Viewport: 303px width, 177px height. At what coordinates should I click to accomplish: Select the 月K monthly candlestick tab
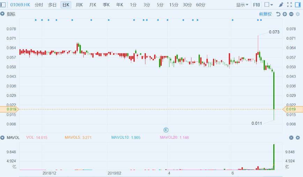[x=93, y=5]
